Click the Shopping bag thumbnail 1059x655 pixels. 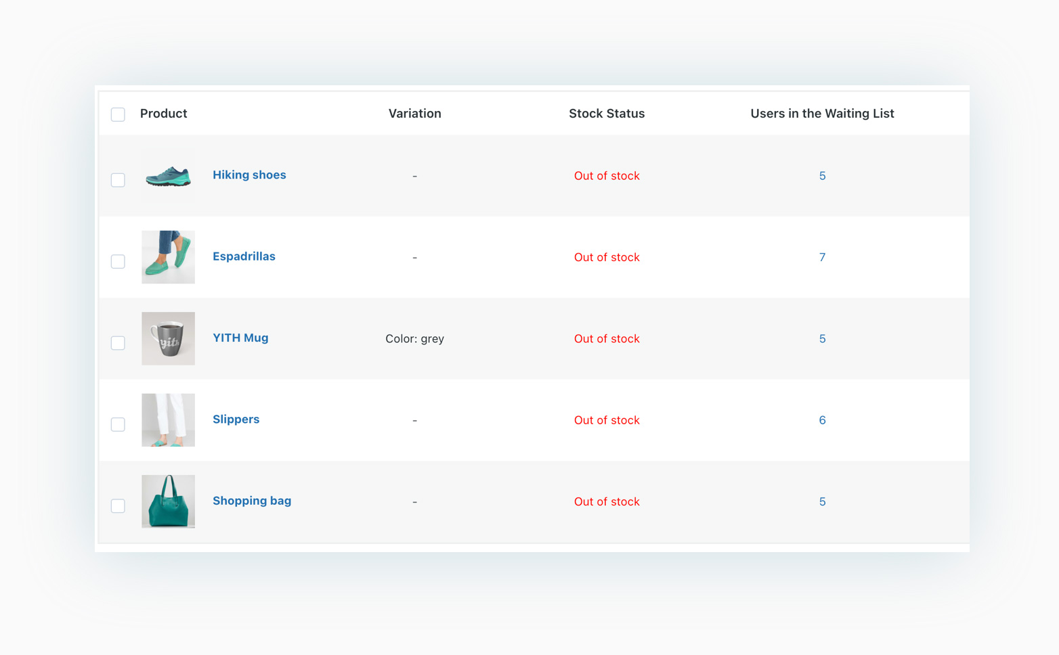(x=168, y=501)
